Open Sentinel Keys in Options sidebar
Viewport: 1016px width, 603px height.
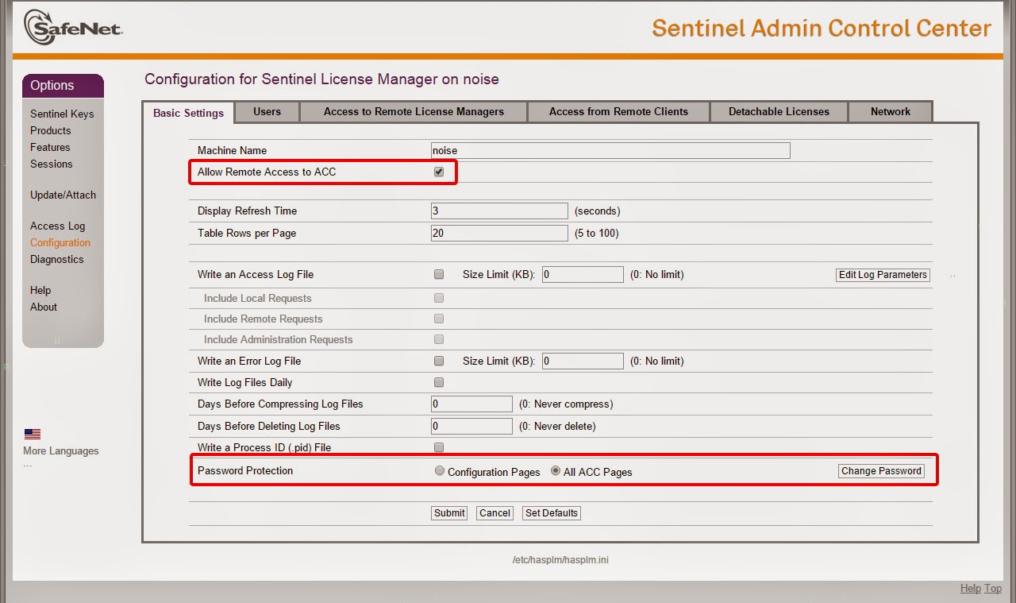point(62,114)
